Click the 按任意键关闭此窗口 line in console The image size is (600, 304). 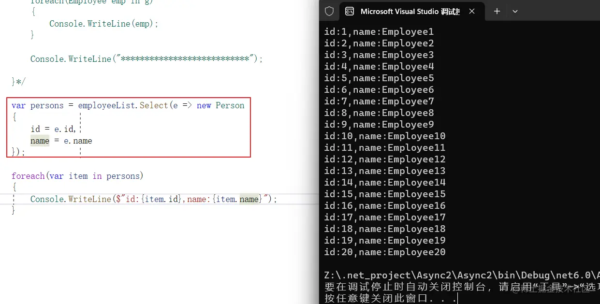coord(391,299)
